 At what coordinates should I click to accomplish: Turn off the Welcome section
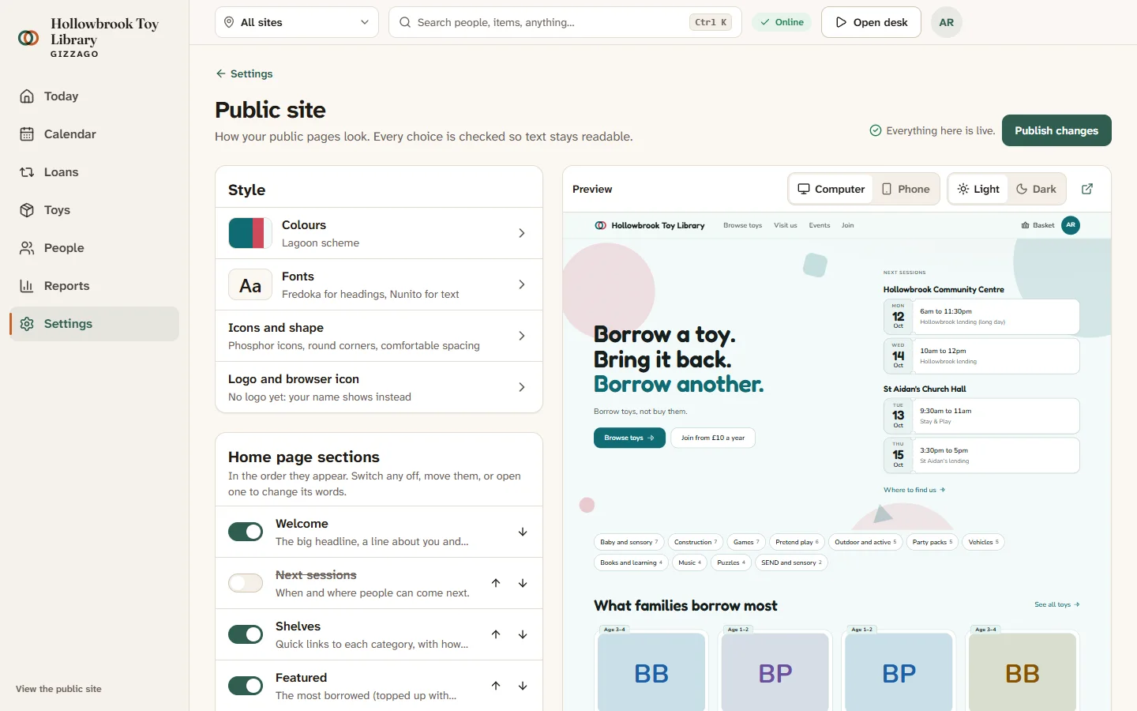tap(246, 532)
